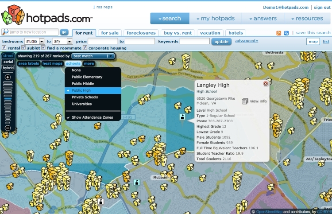Select Public High school layer
Image resolution: width=332 pixels, height=214 pixels.
tap(93, 90)
